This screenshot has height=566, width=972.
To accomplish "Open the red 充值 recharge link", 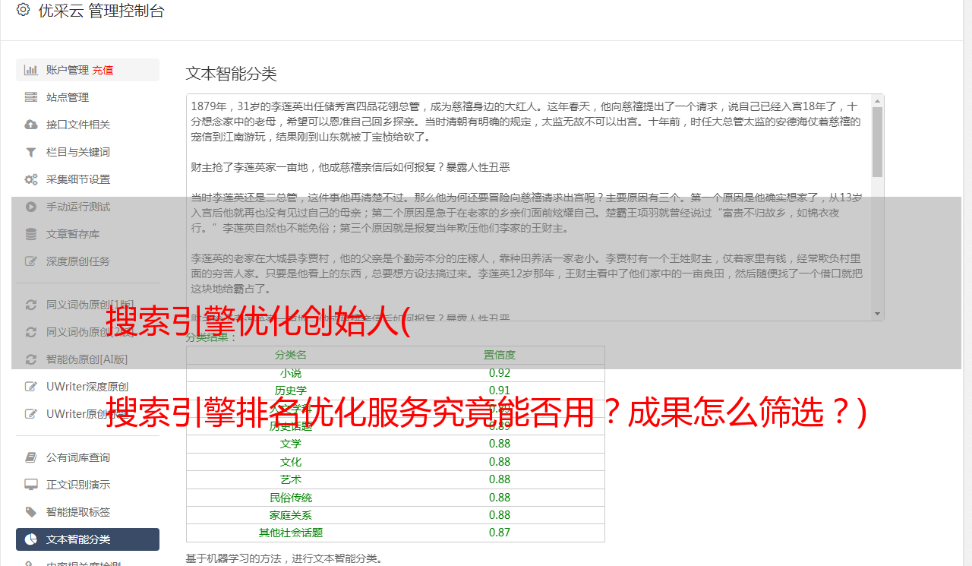I will (x=103, y=70).
